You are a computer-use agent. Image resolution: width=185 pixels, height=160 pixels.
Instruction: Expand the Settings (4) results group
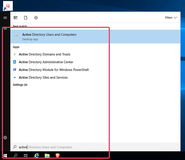click(x=20, y=85)
